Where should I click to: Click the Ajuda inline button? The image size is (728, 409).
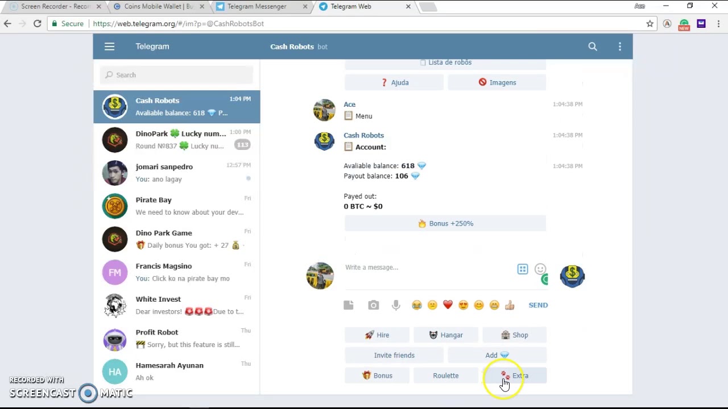(394, 82)
